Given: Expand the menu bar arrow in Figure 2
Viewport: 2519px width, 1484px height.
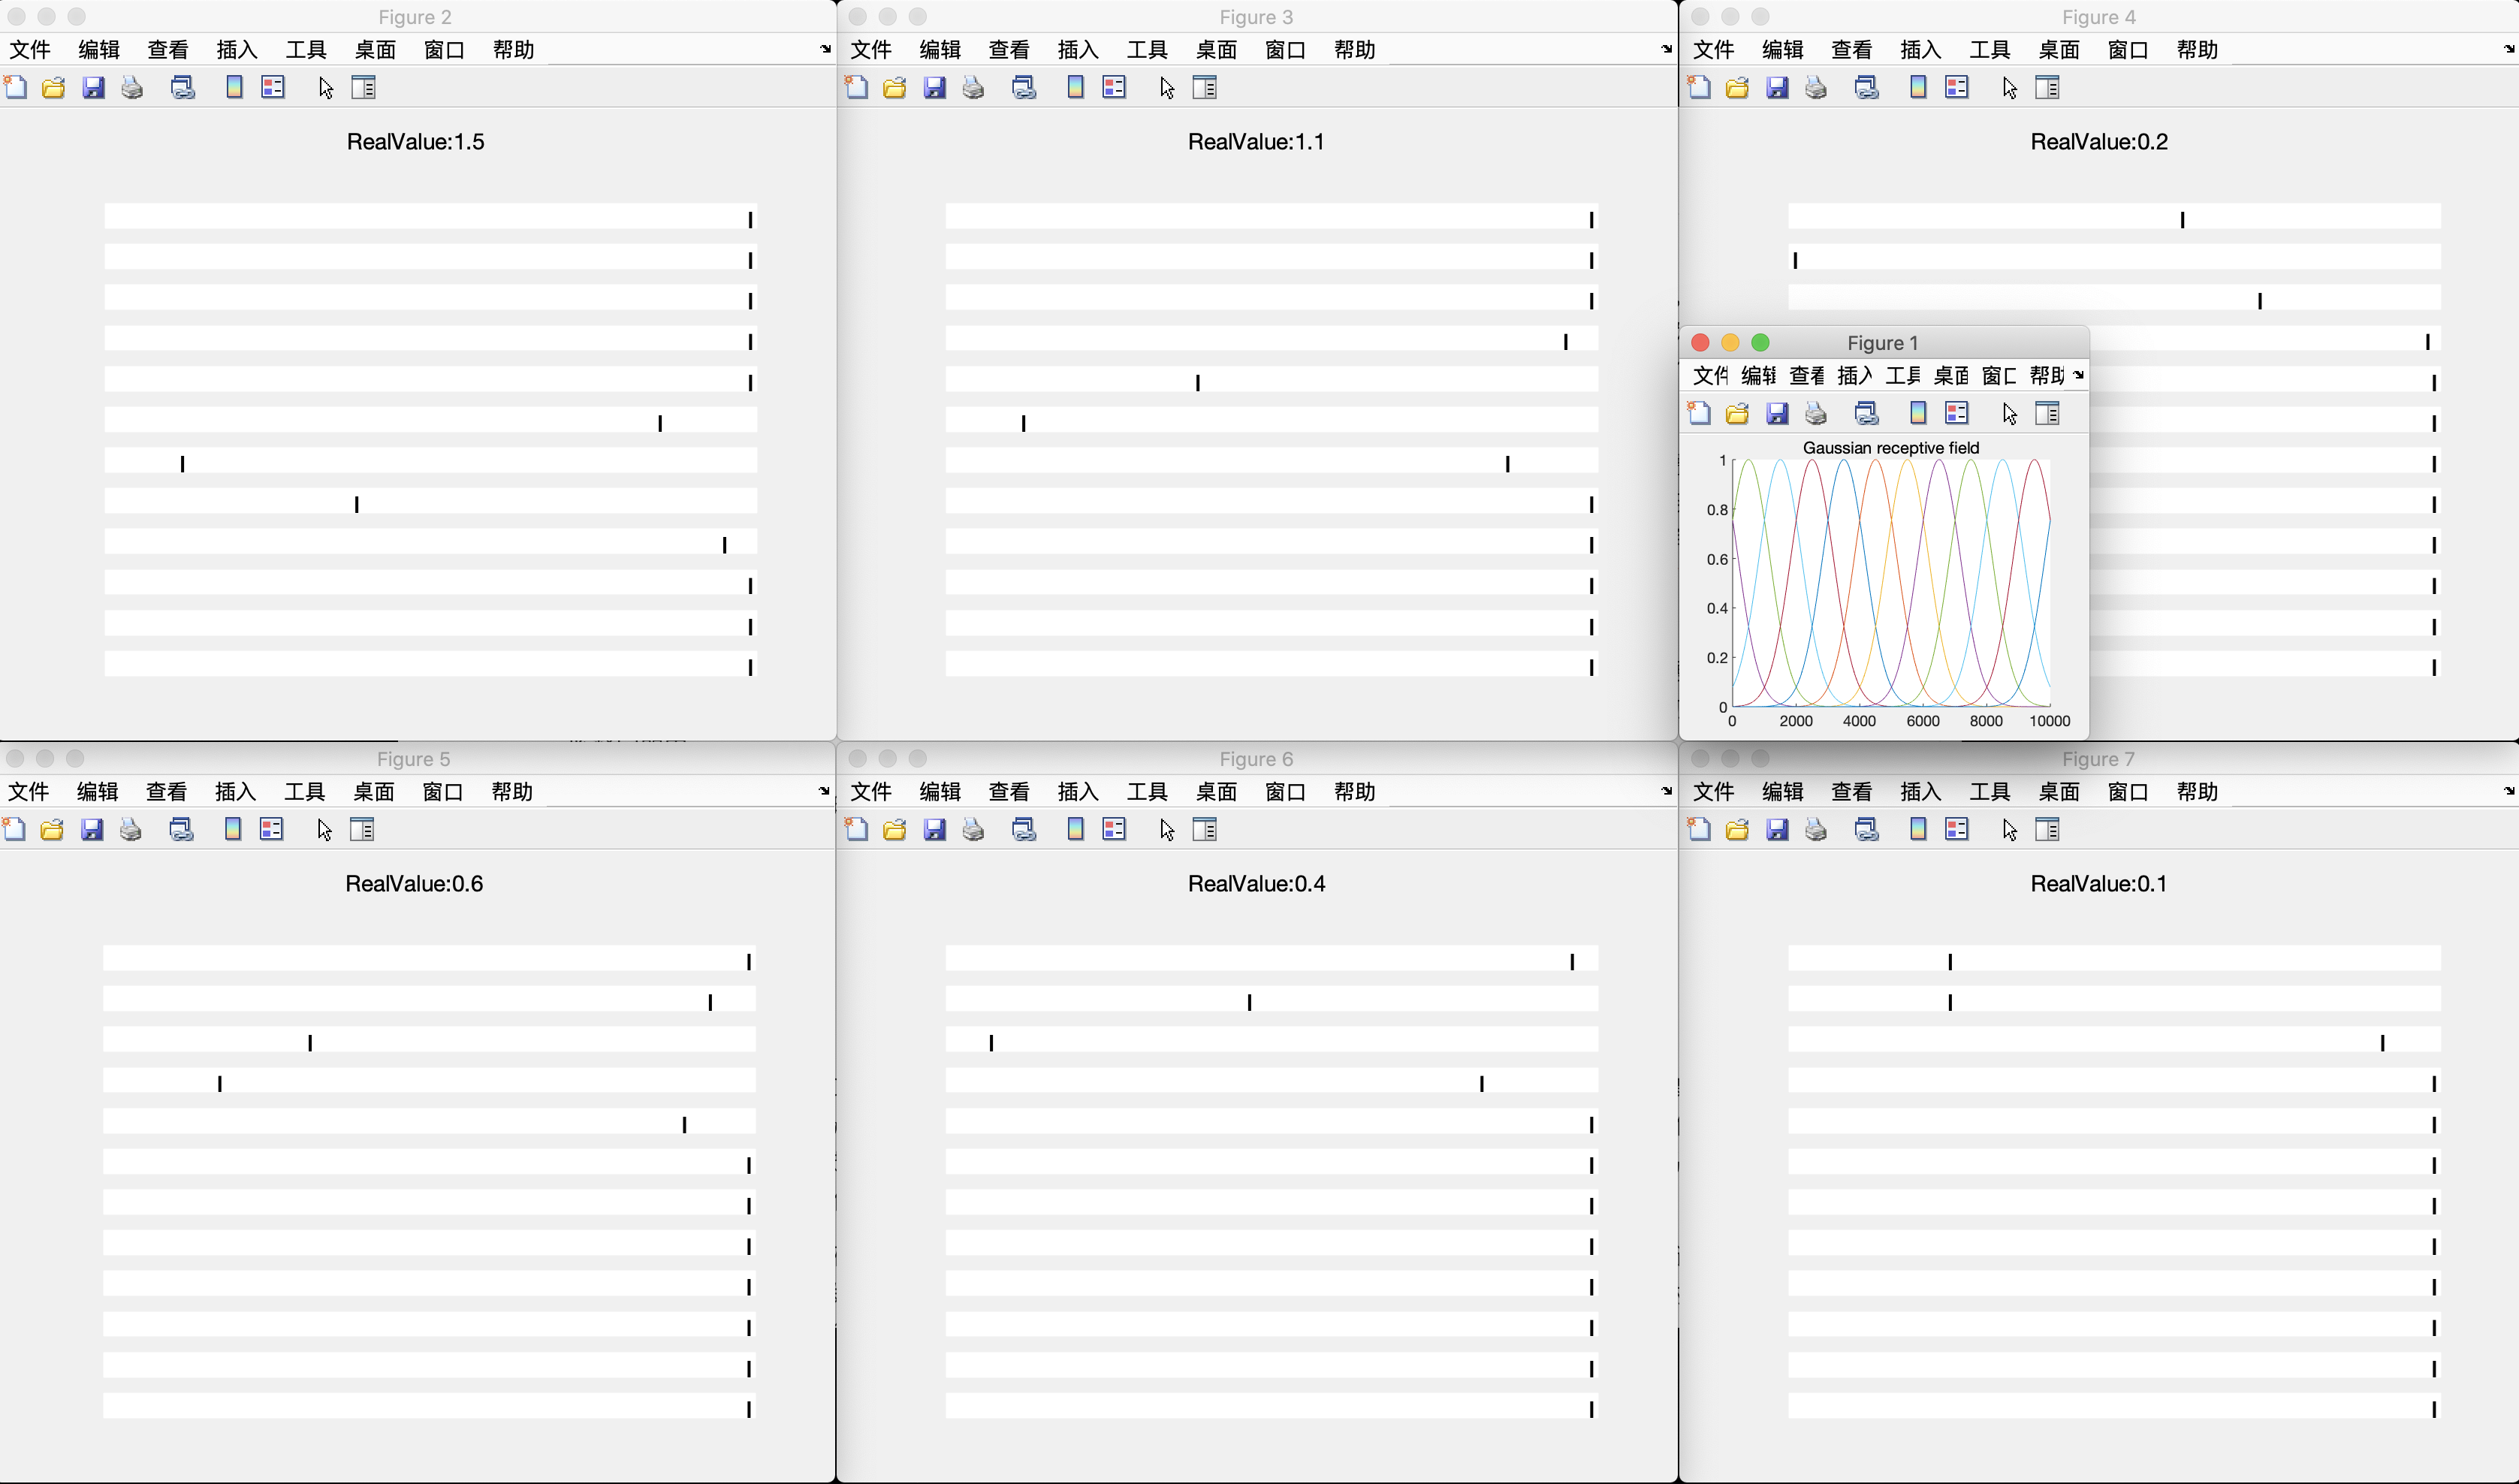Looking at the screenshot, I should [x=825, y=49].
